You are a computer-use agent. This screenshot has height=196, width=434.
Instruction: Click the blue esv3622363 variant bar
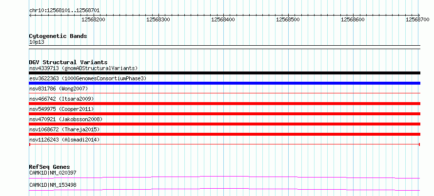tap(224, 83)
